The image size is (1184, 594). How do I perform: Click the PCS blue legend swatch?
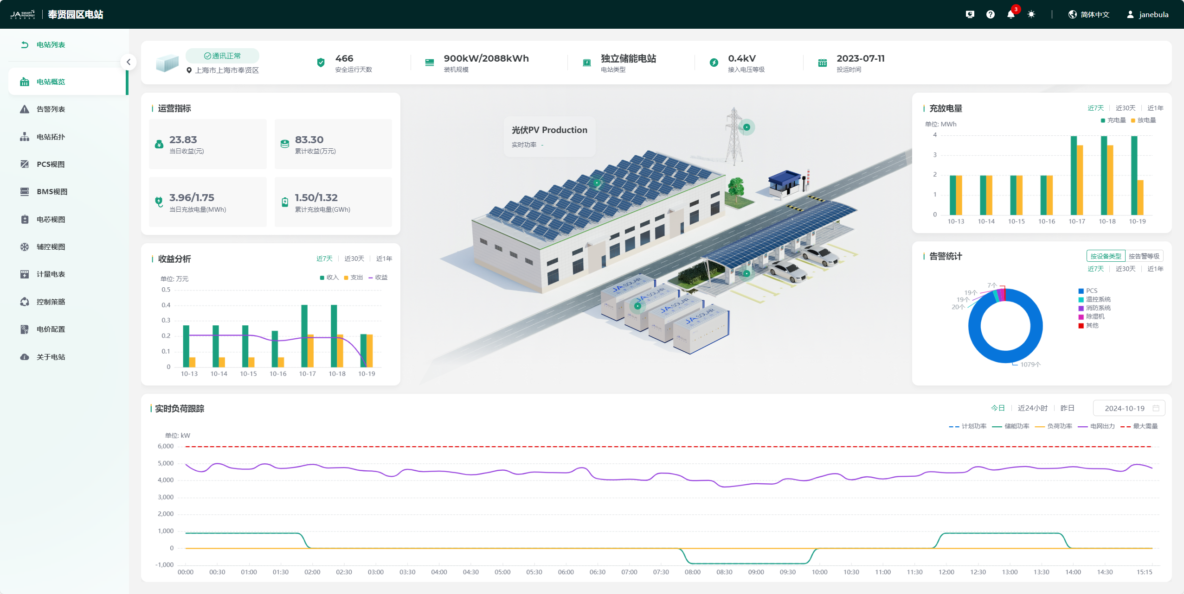coord(1081,291)
